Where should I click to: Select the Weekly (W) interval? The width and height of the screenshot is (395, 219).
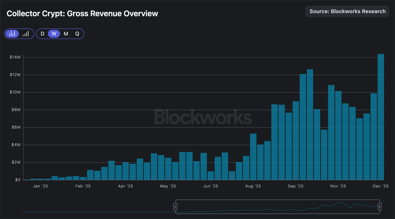tap(54, 34)
